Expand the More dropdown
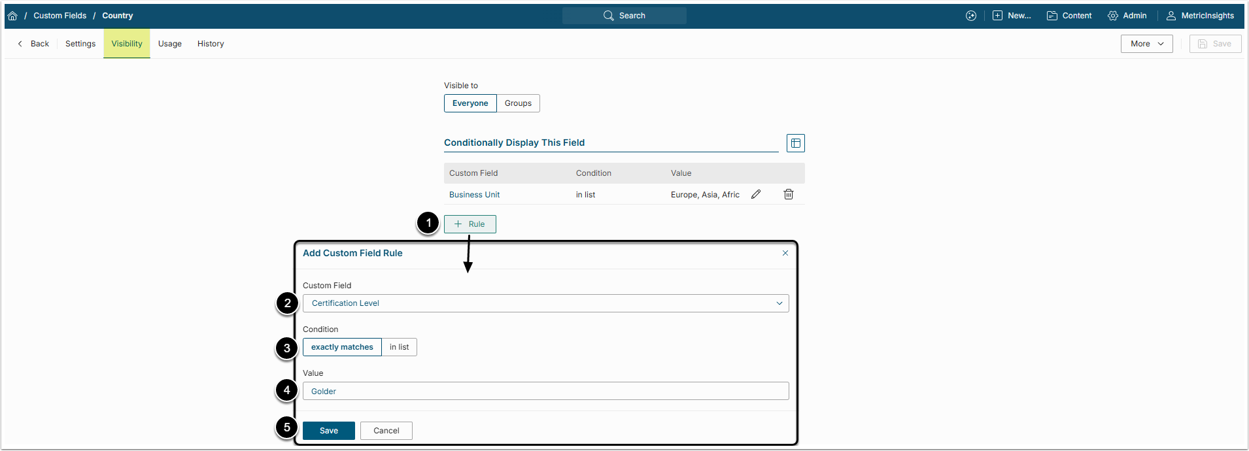 1147,44
